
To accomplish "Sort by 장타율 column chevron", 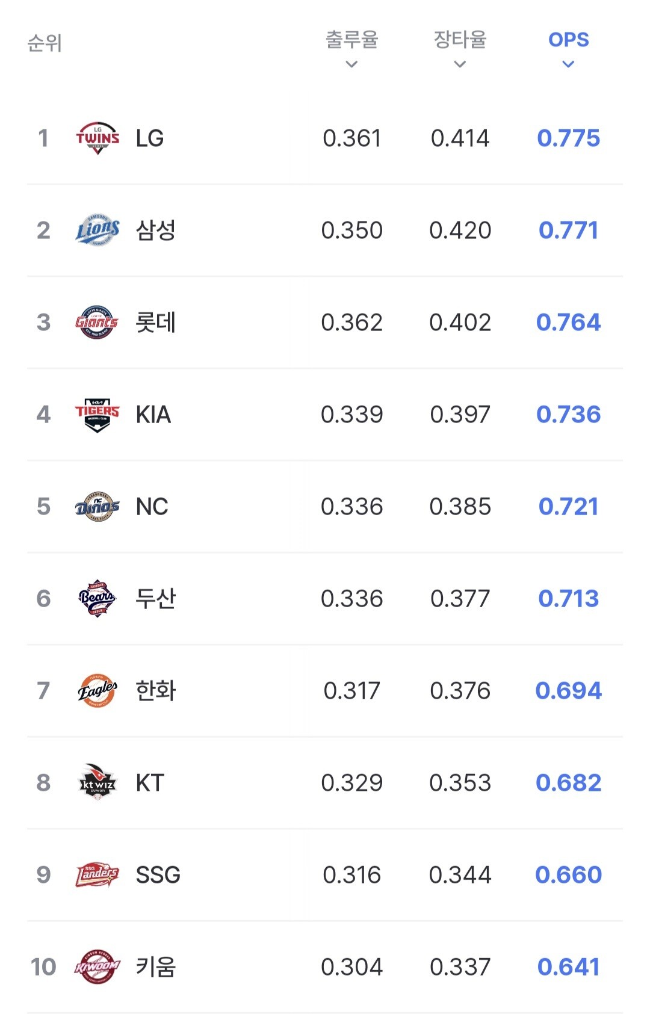I will tap(460, 64).
